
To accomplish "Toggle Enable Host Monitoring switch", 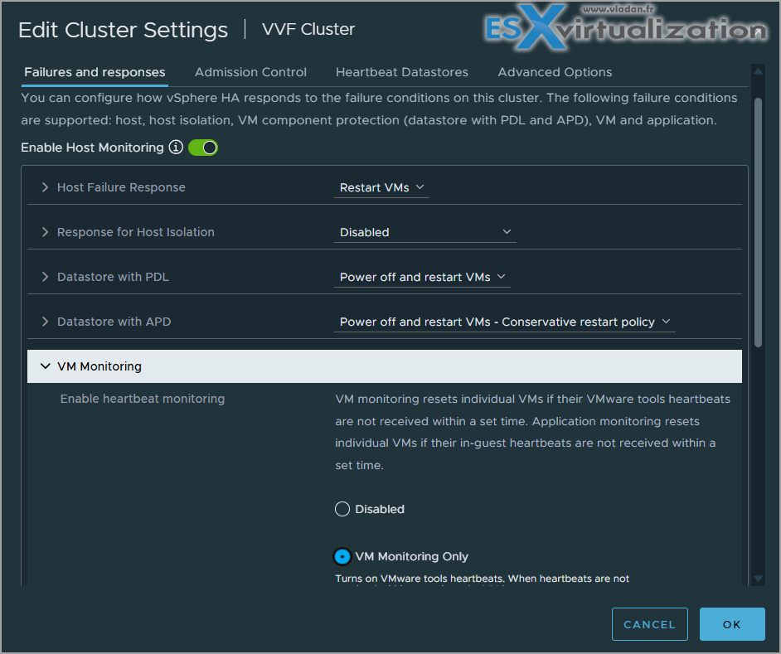I will [x=203, y=148].
